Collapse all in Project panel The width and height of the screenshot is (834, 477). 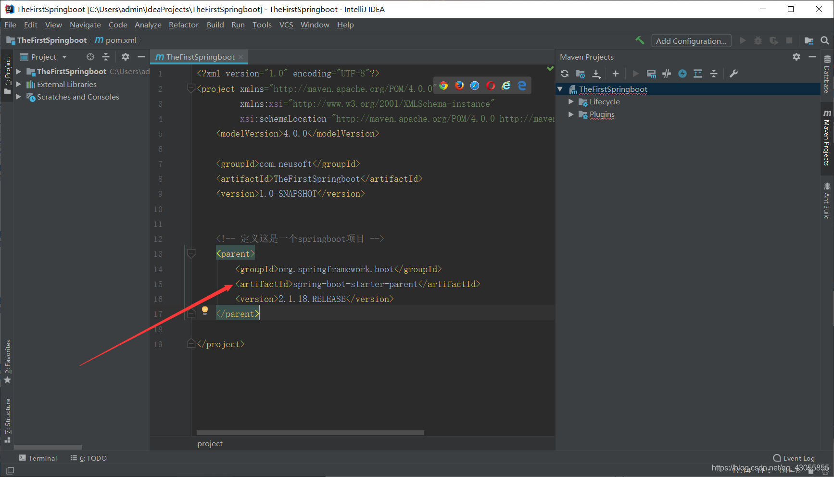click(106, 57)
